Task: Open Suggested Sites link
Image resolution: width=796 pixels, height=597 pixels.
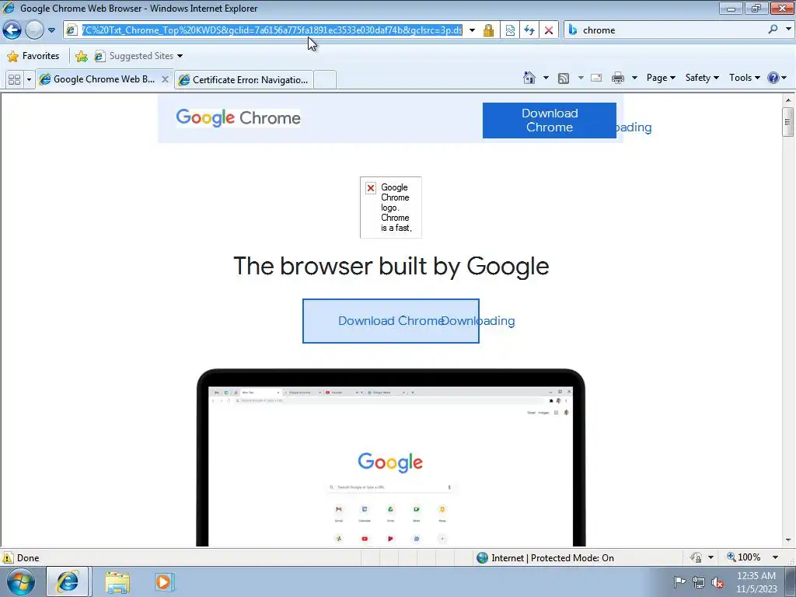Action: pyautogui.click(x=138, y=56)
